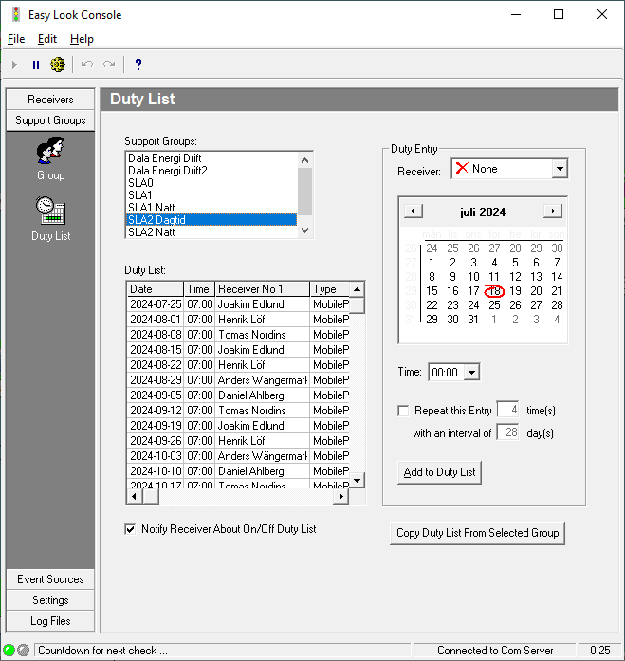Toggle Repeat this Entry checkbox
Viewport: 625px width, 661px height.
coord(403,411)
